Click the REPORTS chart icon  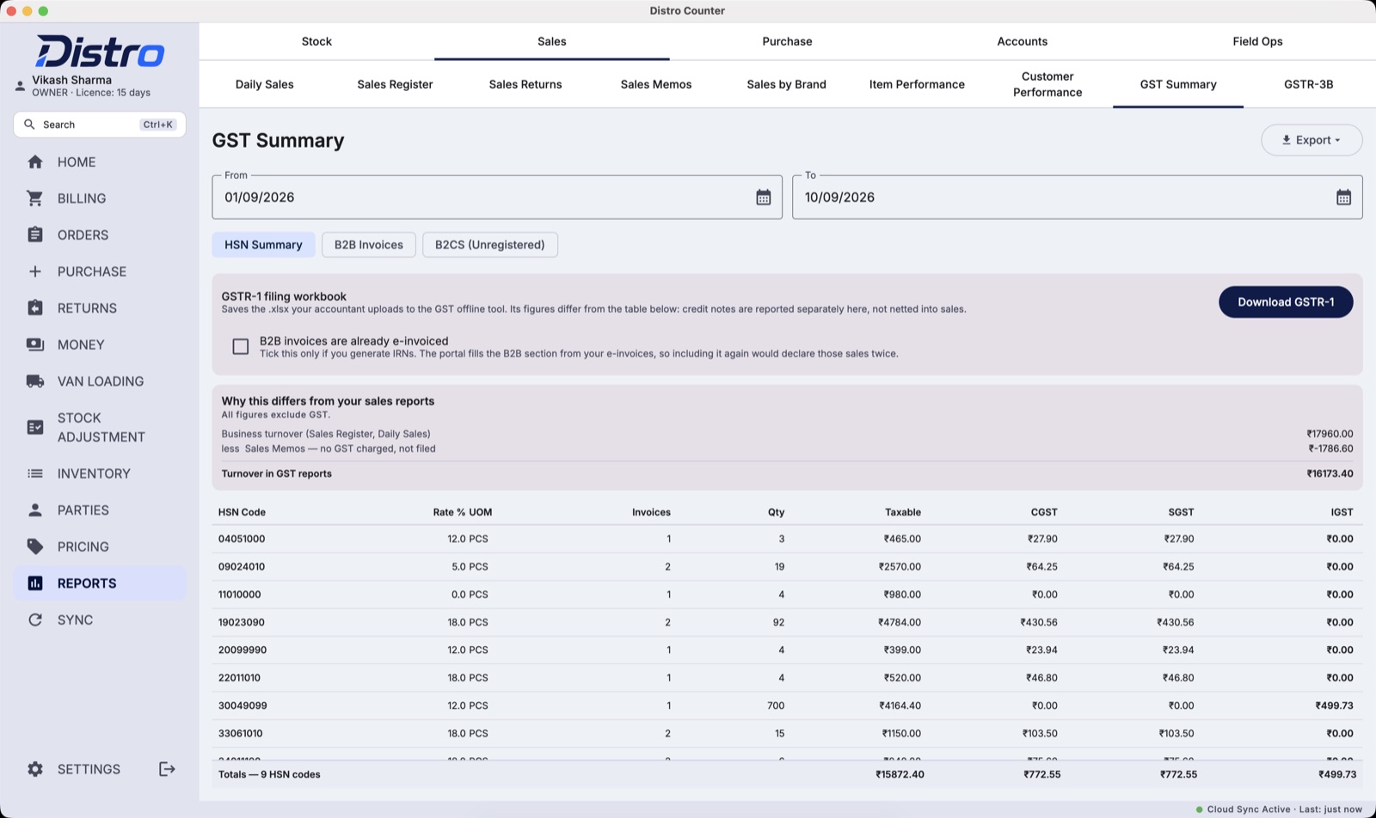coord(35,583)
